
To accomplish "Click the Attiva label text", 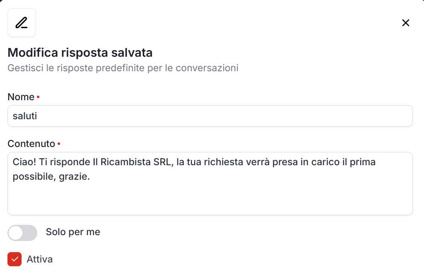I will (x=40, y=259).
